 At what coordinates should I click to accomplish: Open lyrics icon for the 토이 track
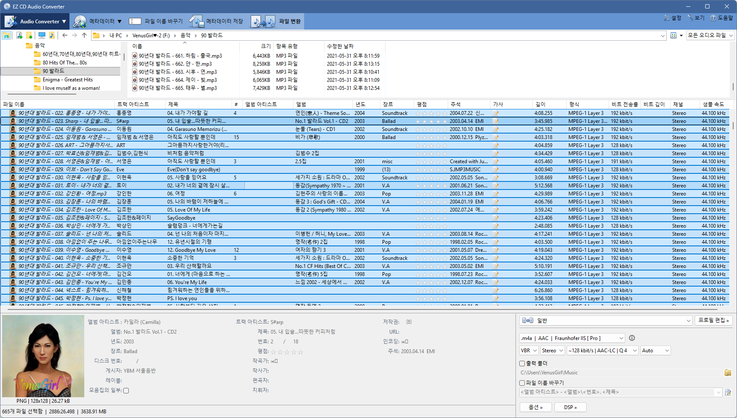pyautogui.click(x=496, y=186)
